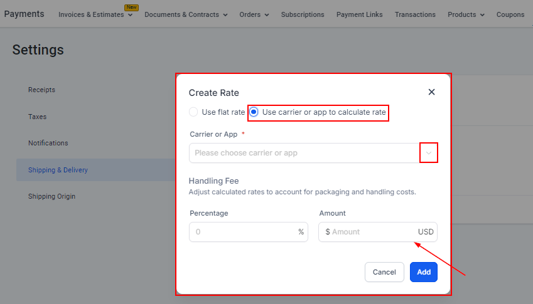The height and width of the screenshot is (304, 533).
Task: Select Use carrier or app to calculate rate
Action: tap(254, 112)
